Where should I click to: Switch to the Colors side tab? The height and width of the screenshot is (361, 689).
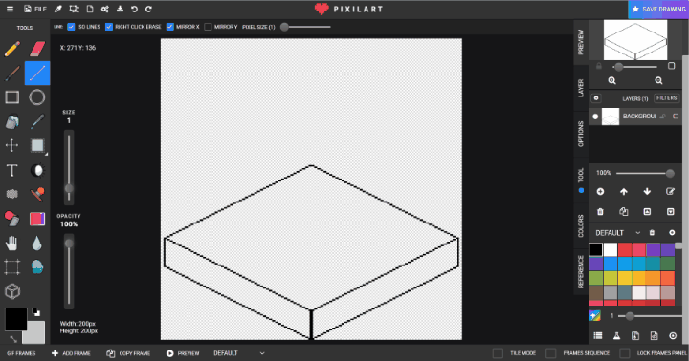(581, 226)
